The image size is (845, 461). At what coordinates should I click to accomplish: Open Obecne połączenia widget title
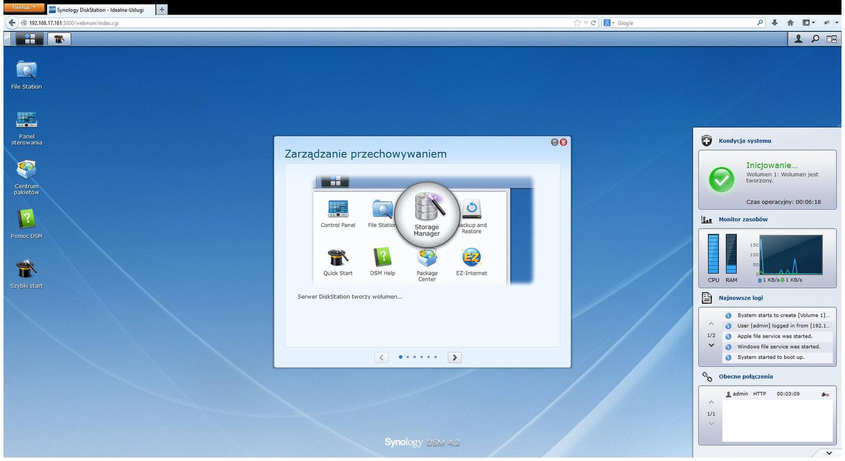coord(746,376)
